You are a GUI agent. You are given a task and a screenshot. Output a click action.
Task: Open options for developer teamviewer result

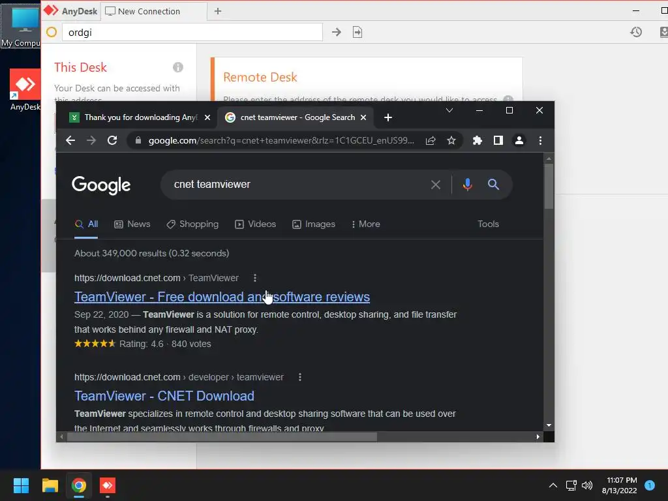click(300, 378)
